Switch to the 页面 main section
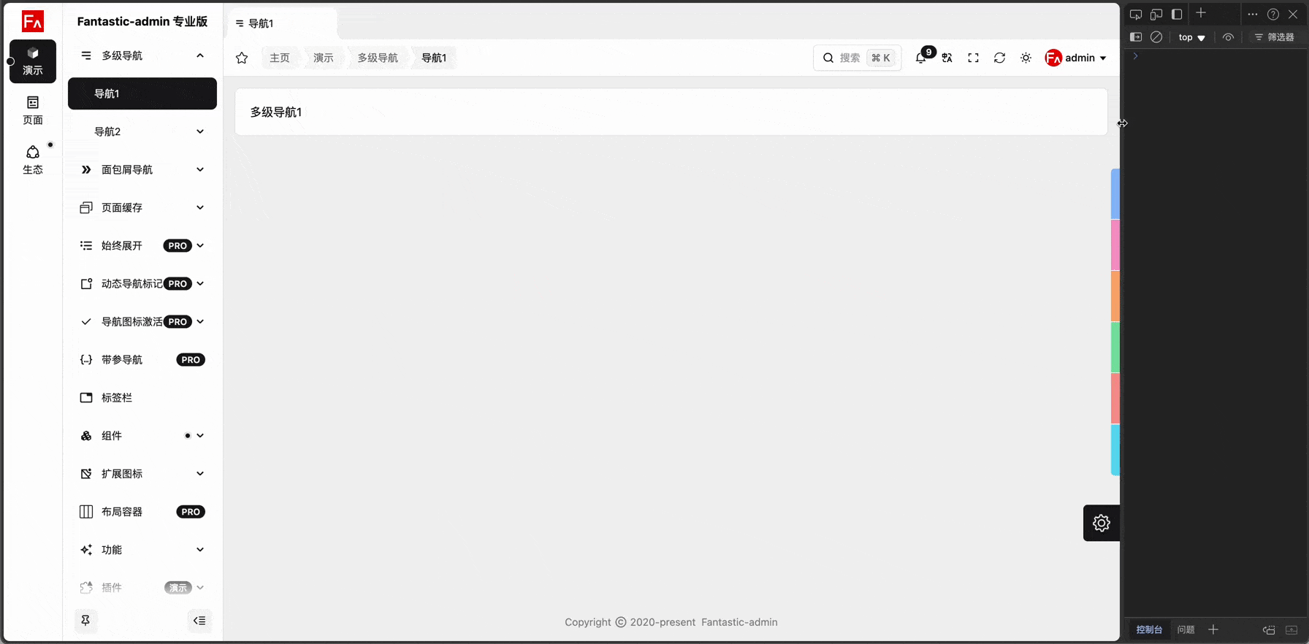Viewport: 1309px width, 644px height. click(x=33, y=110)
